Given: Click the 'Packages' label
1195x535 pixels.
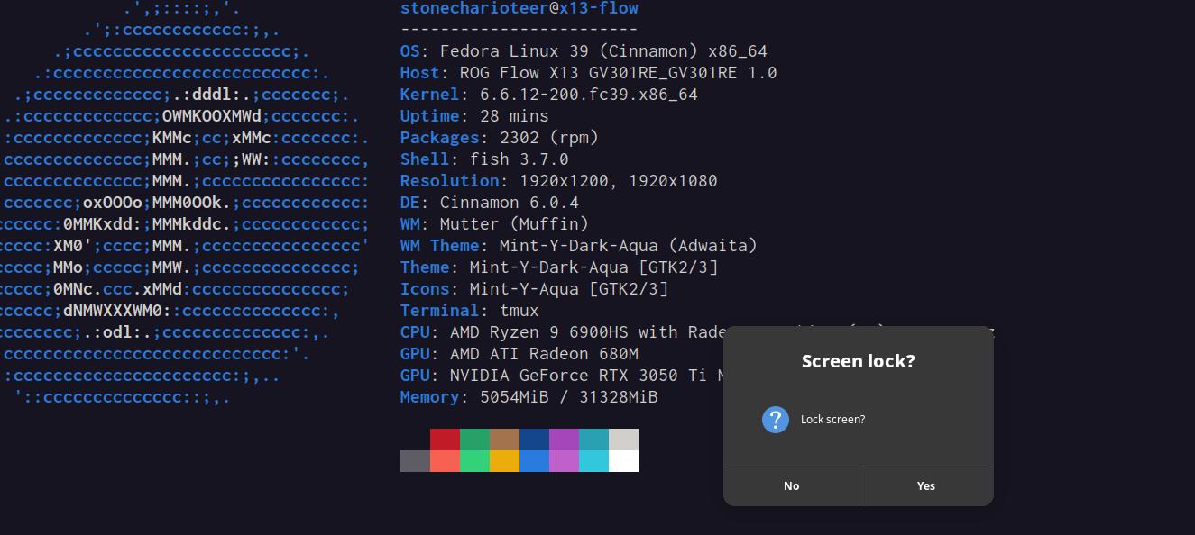Looking at the screenshot, I should click(440, 138).
